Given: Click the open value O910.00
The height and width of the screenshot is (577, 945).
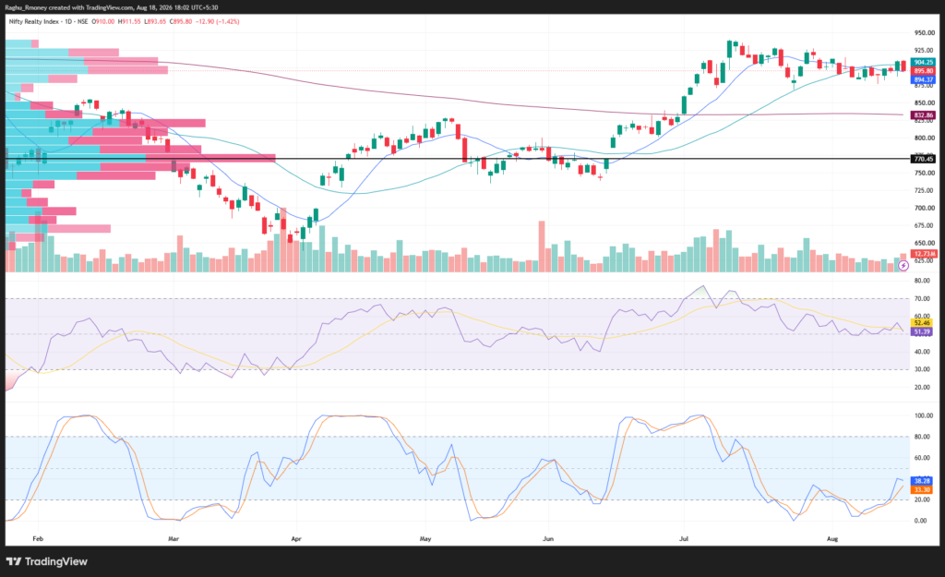Looking at the screenshot, I should (103, 22).
